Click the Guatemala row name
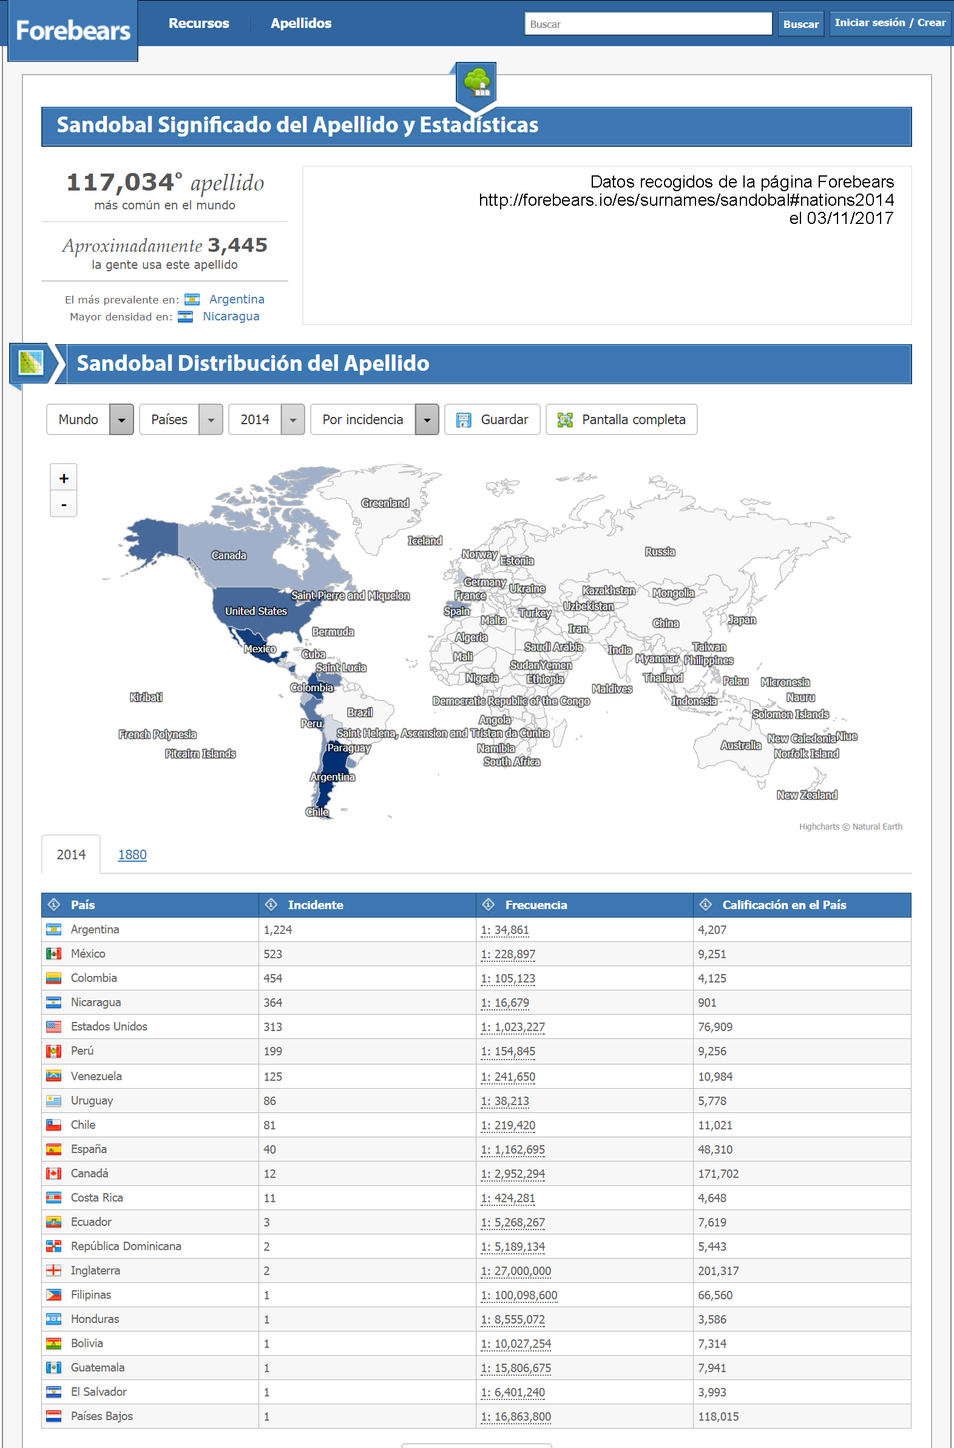The height and width of the screenshot is (1448, 954). click(97, 1368)
